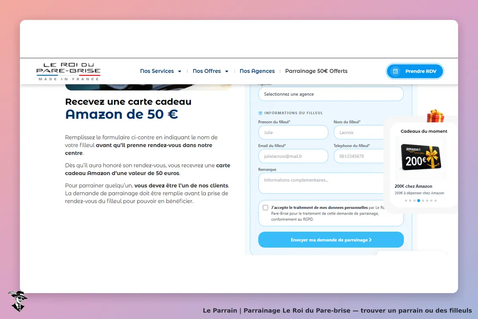Image resolution: width=478 pixels, height=319 pixels.
Task: Click the "200€ chez Amazon" title
Action: point(413,186)
